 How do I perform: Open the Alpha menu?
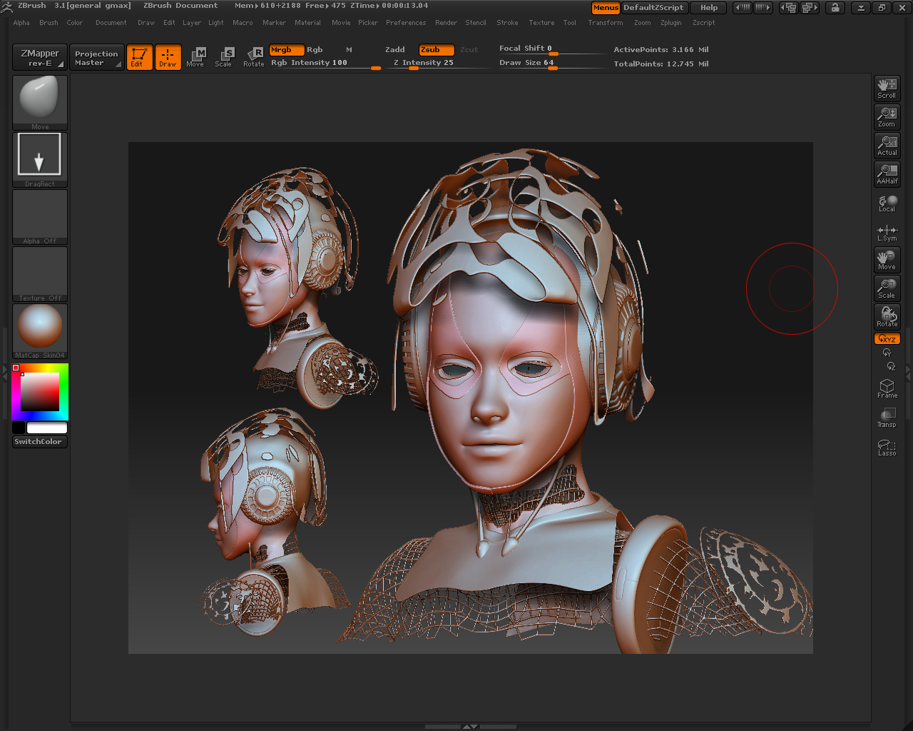point(21,23)
